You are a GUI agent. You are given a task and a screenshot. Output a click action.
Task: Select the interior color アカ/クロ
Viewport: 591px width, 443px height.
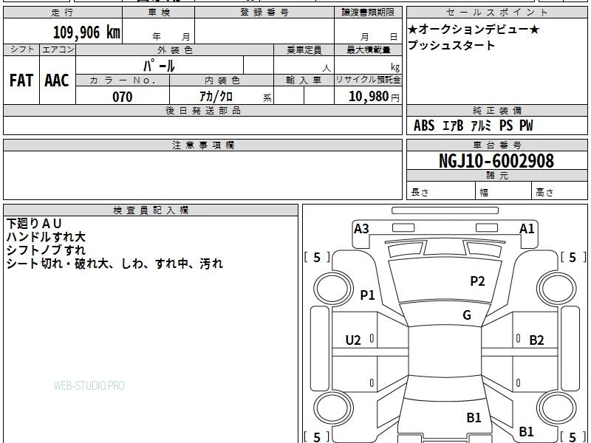tap(216, 97)
